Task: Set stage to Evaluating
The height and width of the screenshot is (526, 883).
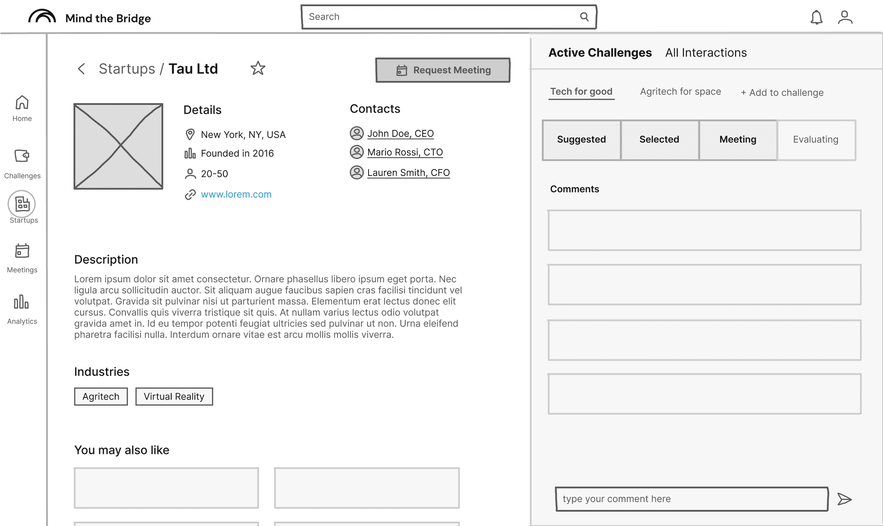Action: pyautogui.click(x=816, y=140)
